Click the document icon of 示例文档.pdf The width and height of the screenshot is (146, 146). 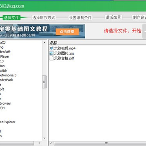pyautogui.click(x=52, y=58)
